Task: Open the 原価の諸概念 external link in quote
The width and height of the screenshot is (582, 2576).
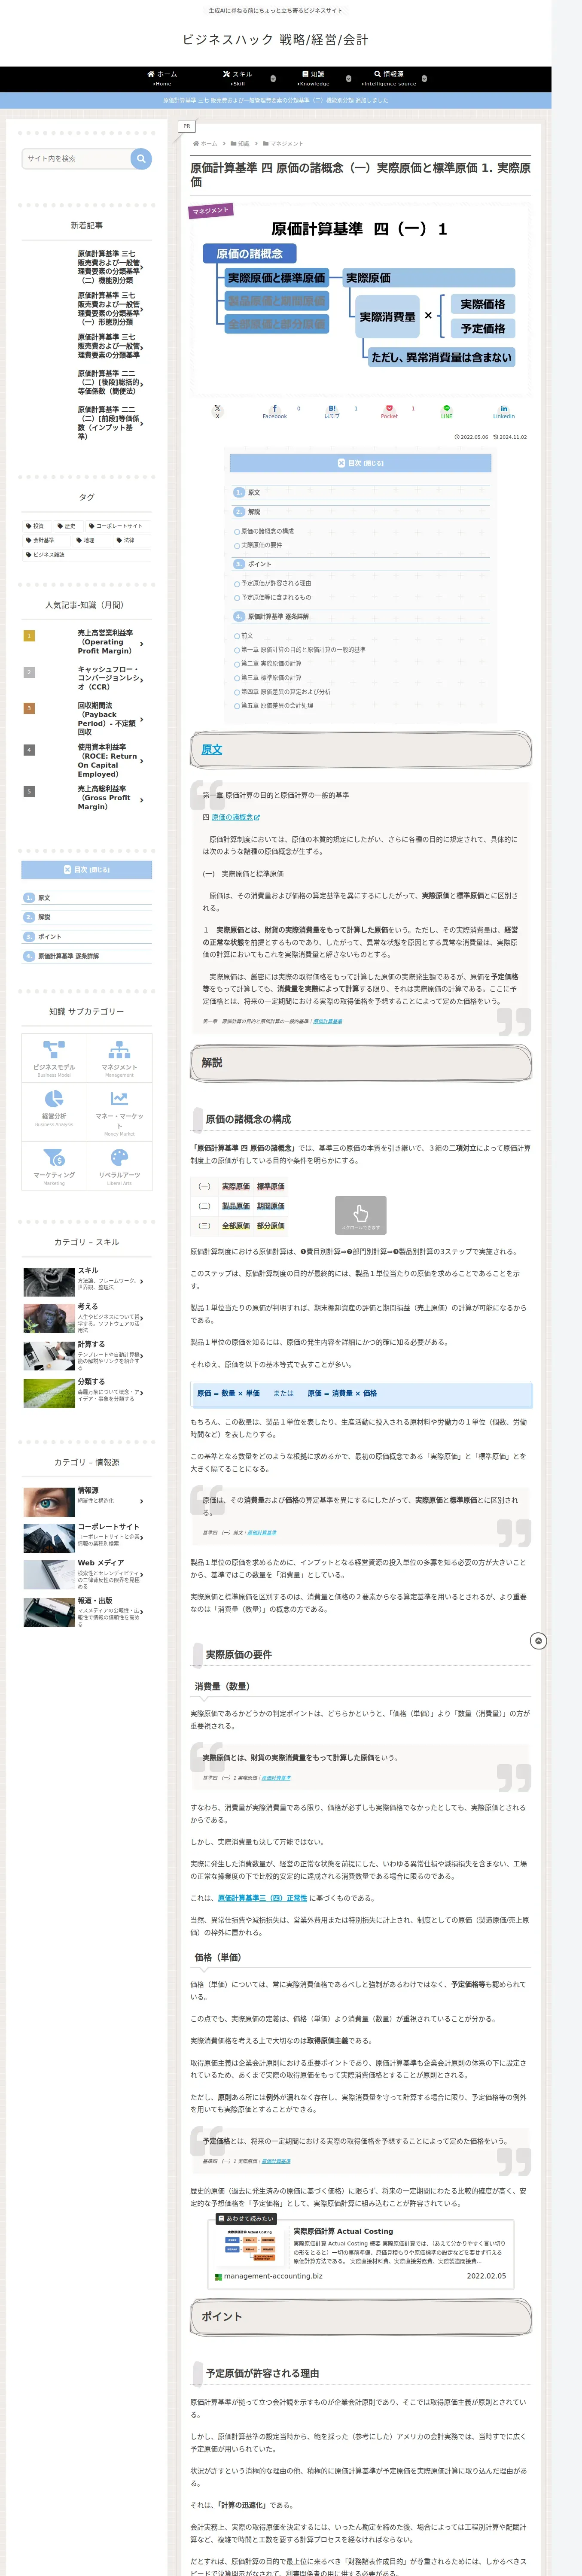Action: [x=235, y=817]
